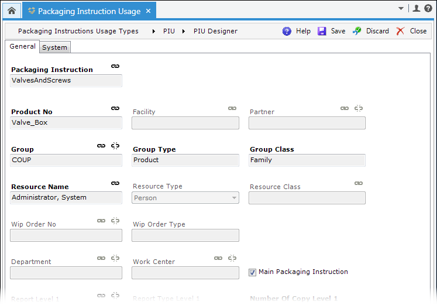Viewport: 437px width, 305px height.
Task: Go to PIU breadcrumb link
Action: (168, 31)
